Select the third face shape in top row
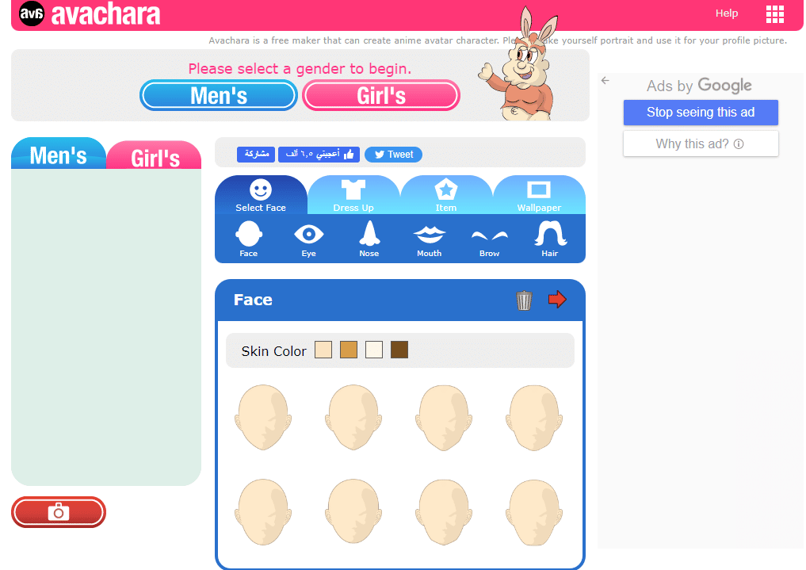The image size is (806, 570). point(444,417)
